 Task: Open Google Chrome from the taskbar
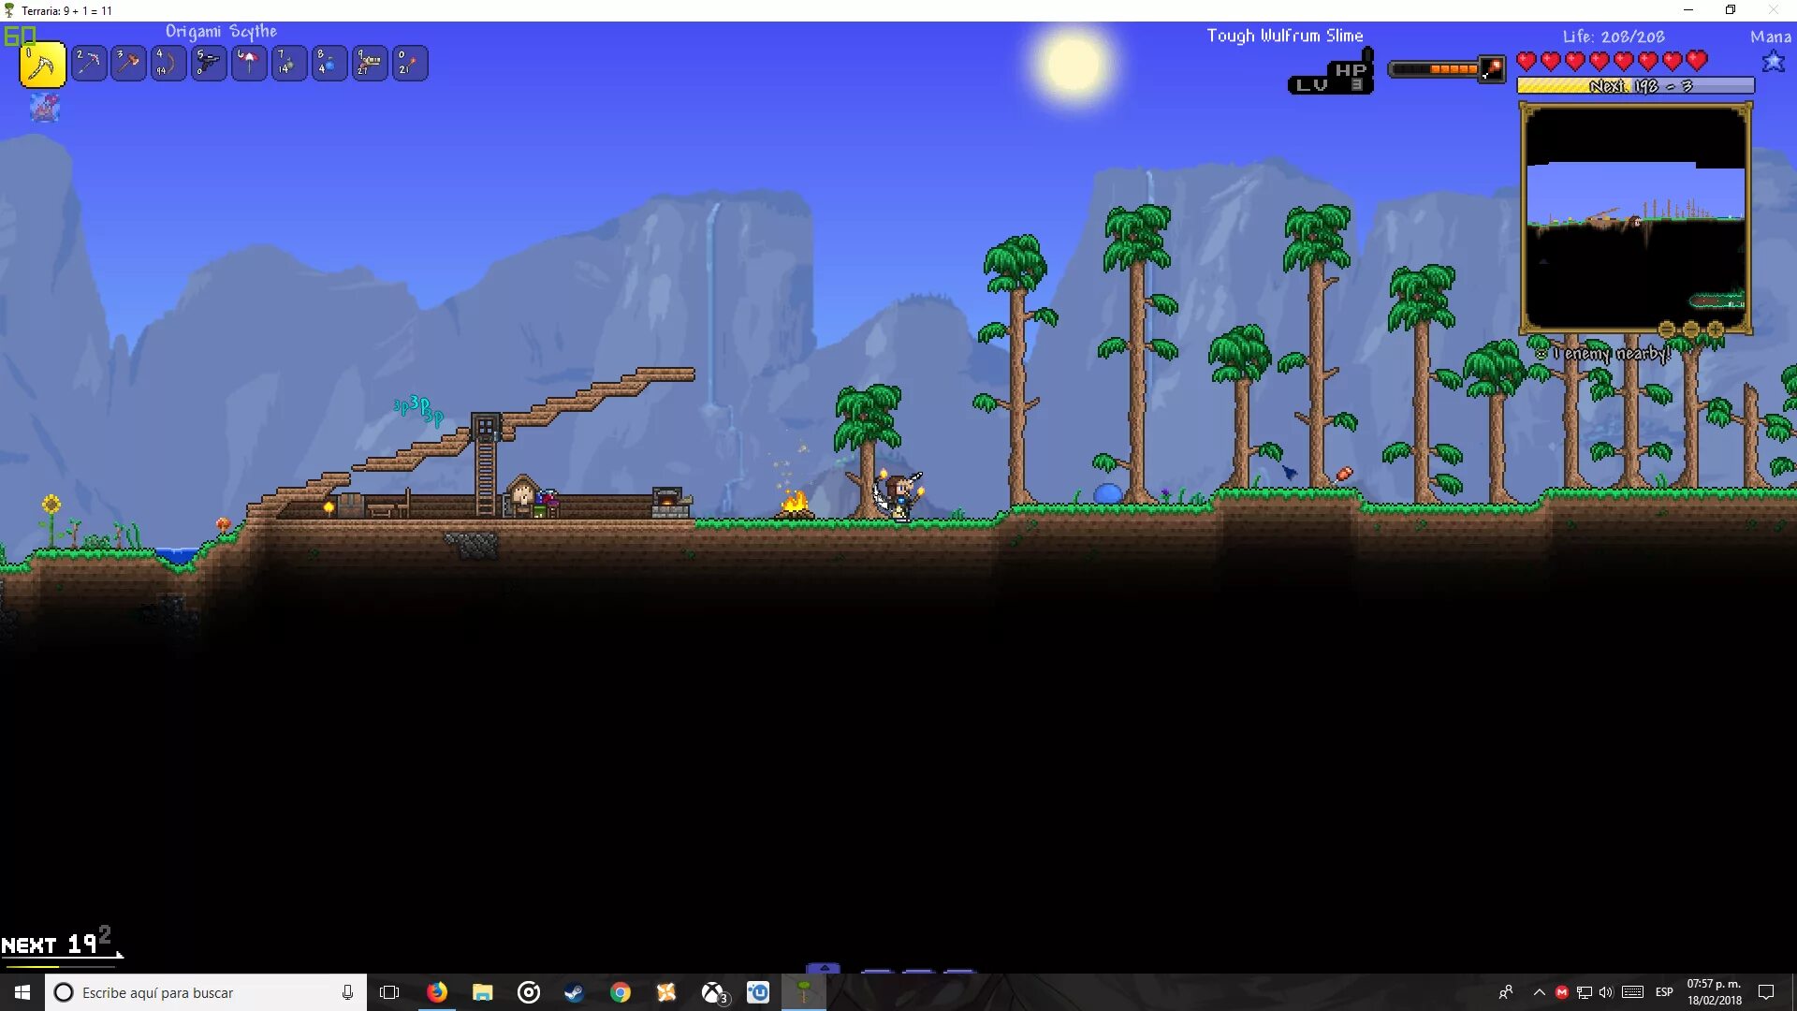[620, 992]
